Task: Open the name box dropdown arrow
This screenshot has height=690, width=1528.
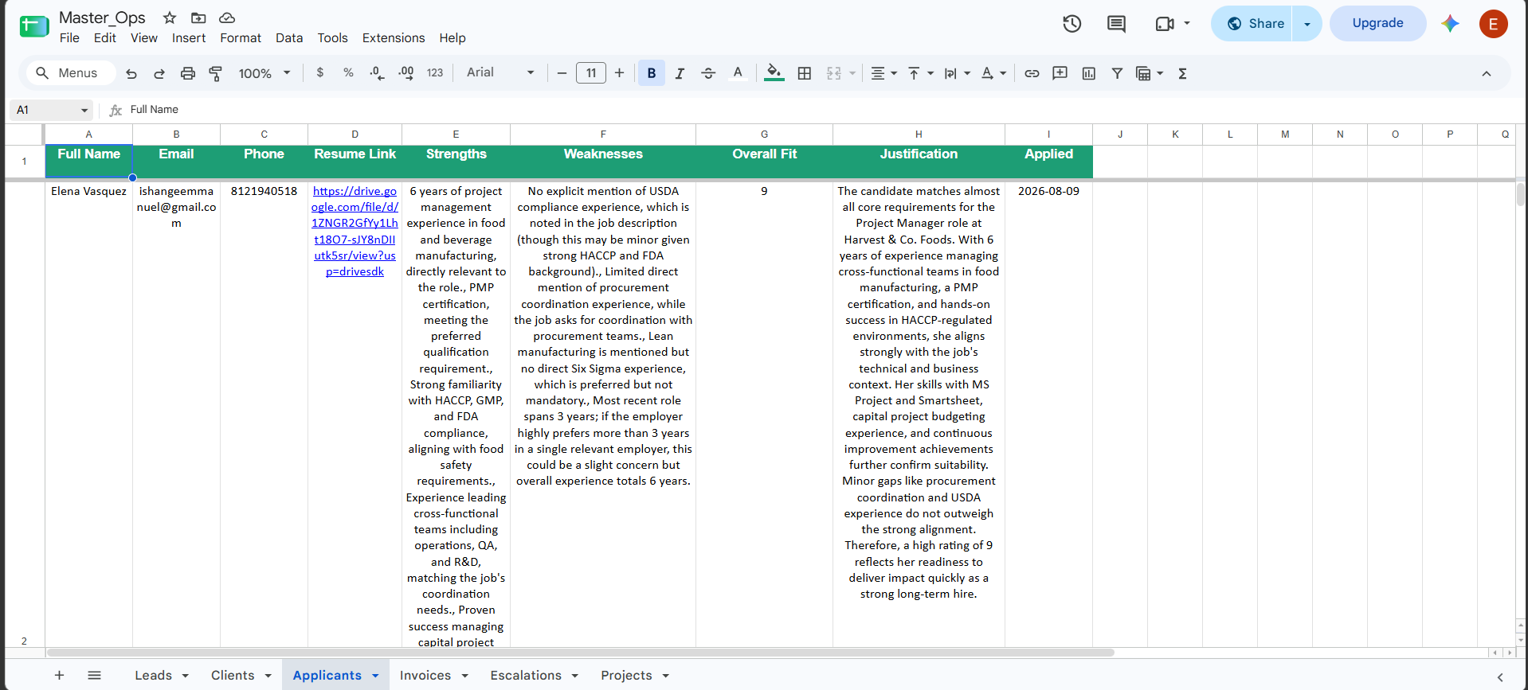Action: point(84,110)
